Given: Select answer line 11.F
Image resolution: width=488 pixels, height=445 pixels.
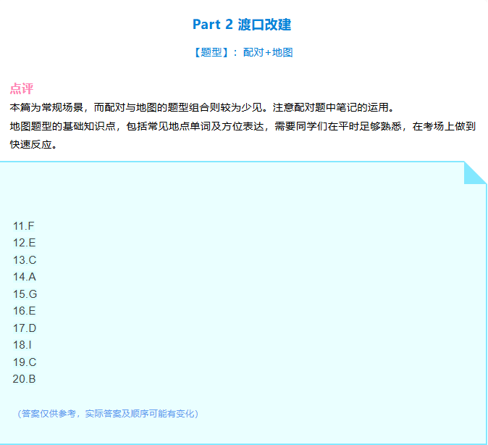Looking at the screenshot, I should pyautogui.click(x=24, y=226).
